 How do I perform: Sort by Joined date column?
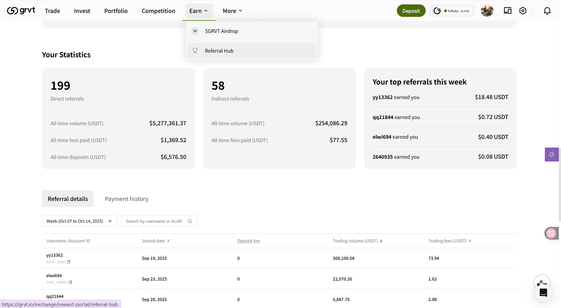(168, 241)
